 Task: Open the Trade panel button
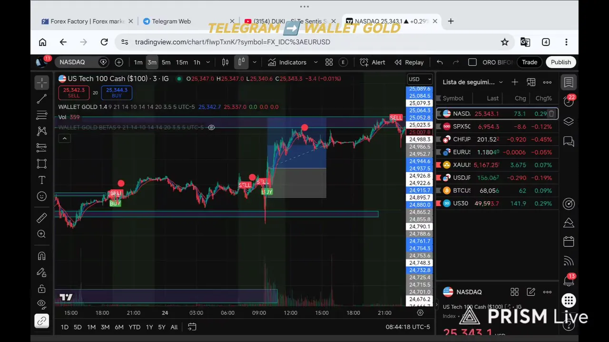(530, 62)
